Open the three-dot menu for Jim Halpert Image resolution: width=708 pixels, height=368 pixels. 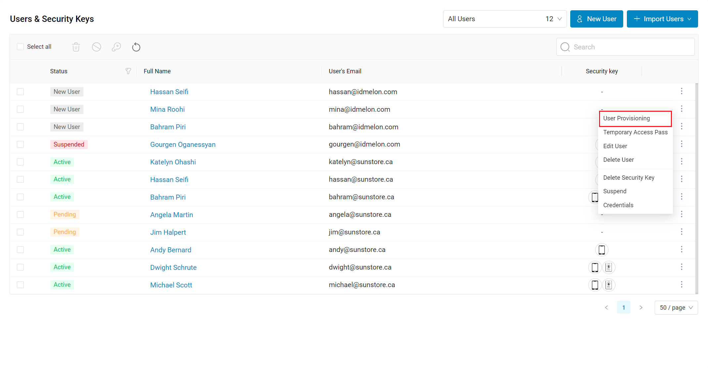(x=682, y=232)
